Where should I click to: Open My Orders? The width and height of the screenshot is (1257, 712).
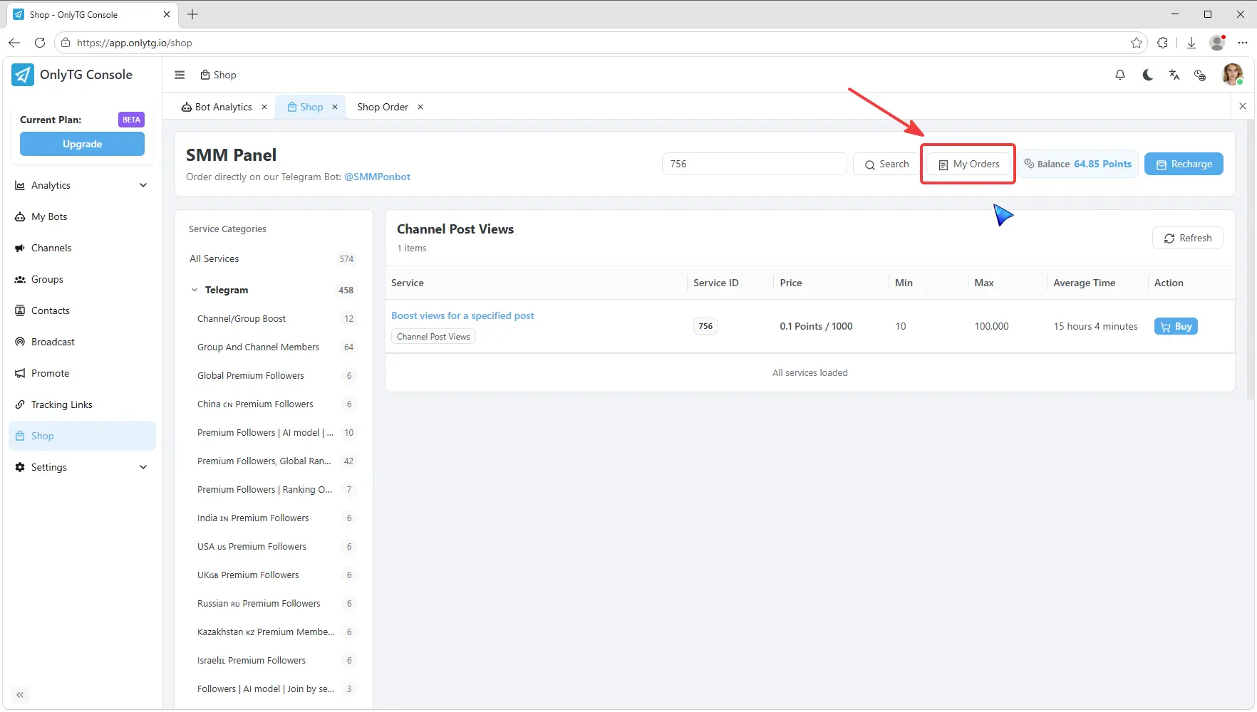point(969,164)
